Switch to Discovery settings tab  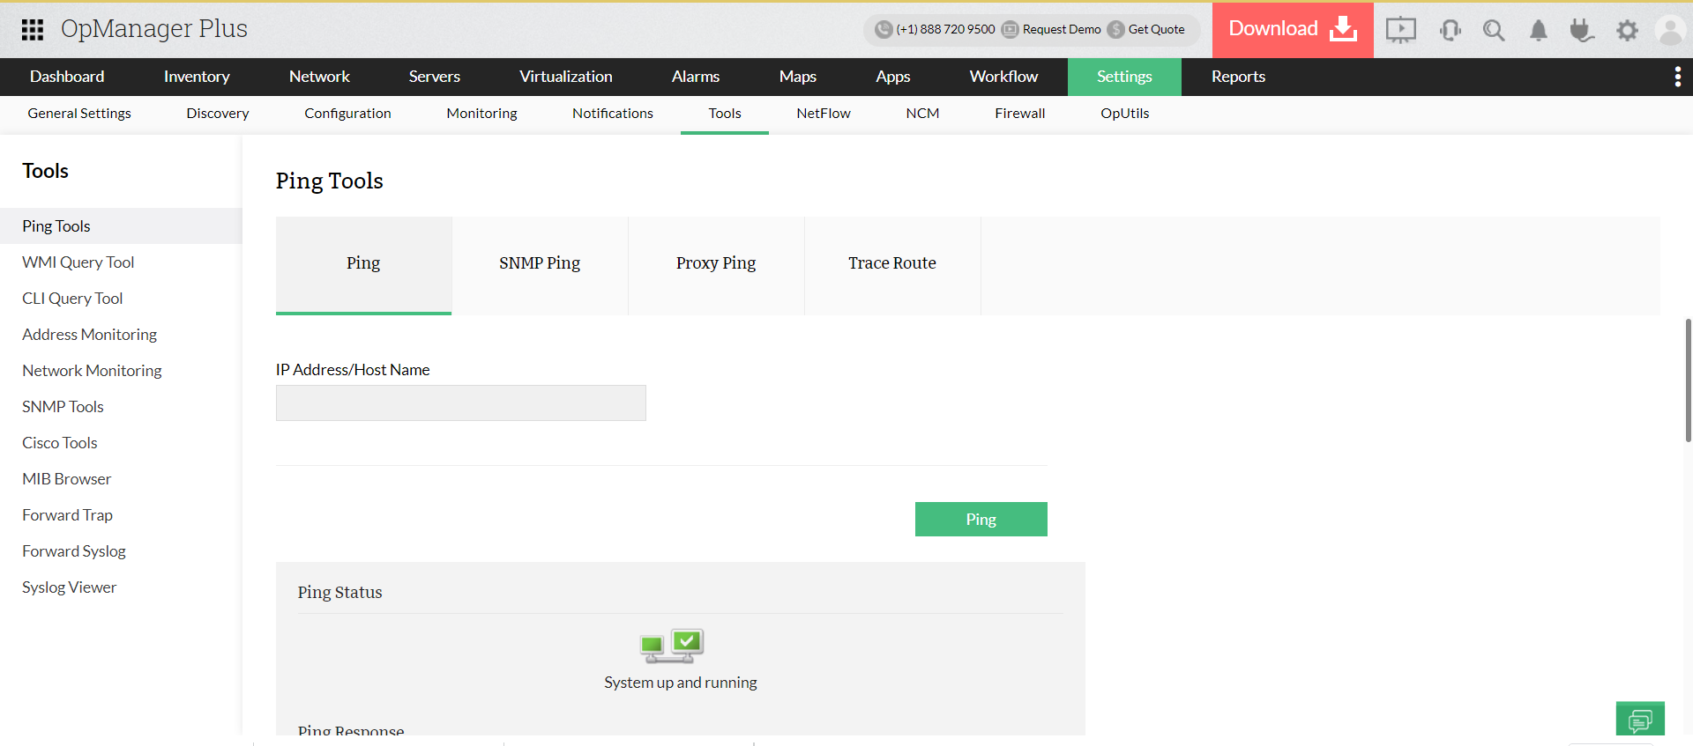tap(218, 114)
